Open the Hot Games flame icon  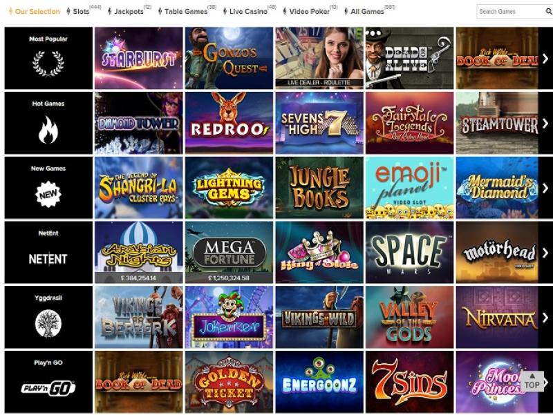coord(48,130)
